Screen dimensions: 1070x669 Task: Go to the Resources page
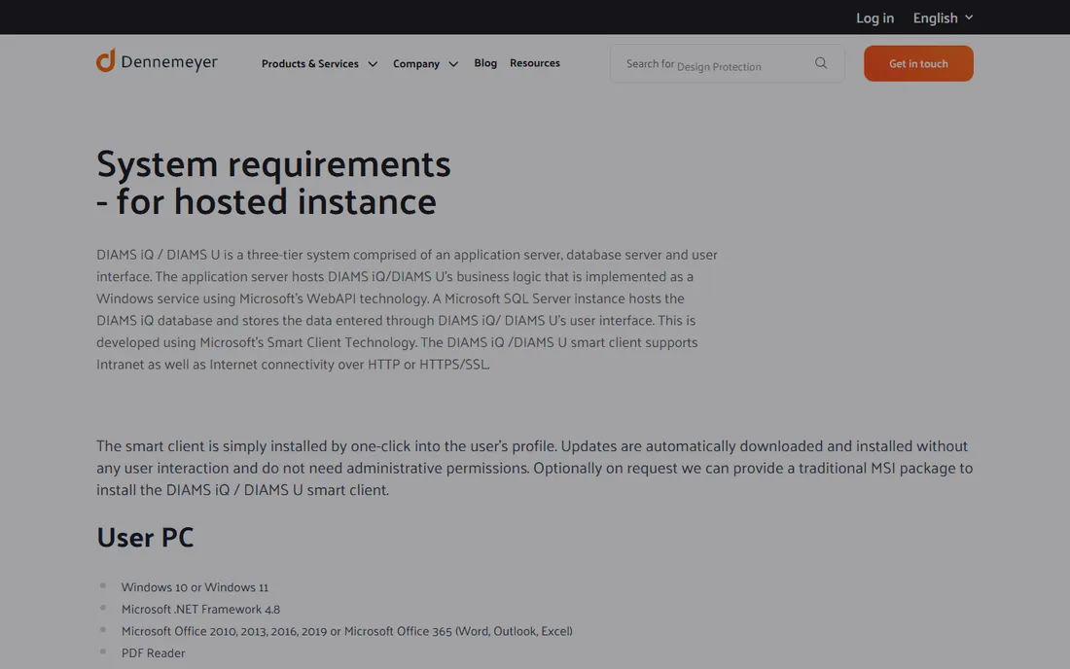534,63
